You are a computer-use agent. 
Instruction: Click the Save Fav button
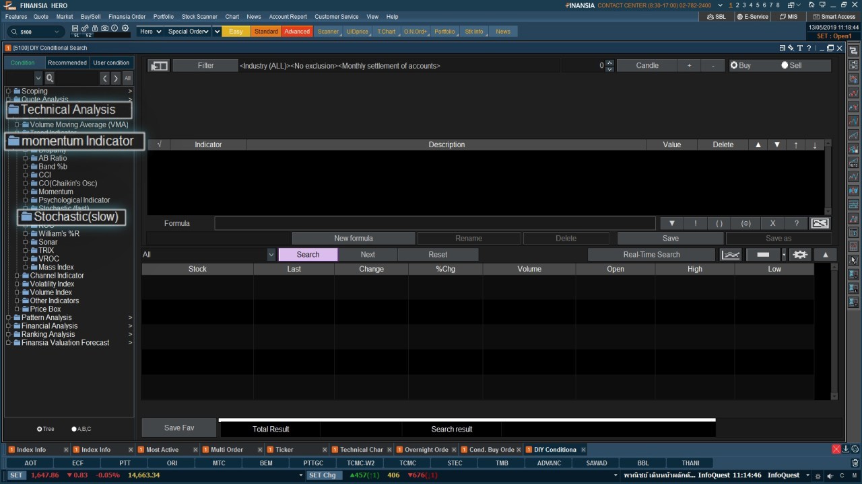pos(179,428)
